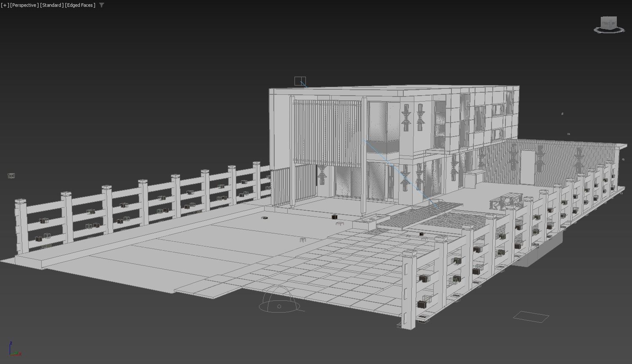Open the Perspective point-of-view viewport menu
Viewport: 632px width, 364px height.
(24, 5)
